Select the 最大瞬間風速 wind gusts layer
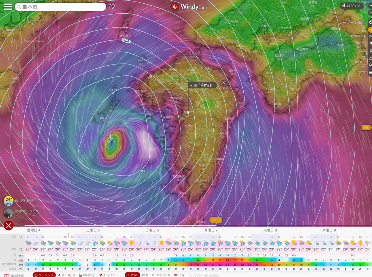The image size is (372, 277). click(358, 36)
